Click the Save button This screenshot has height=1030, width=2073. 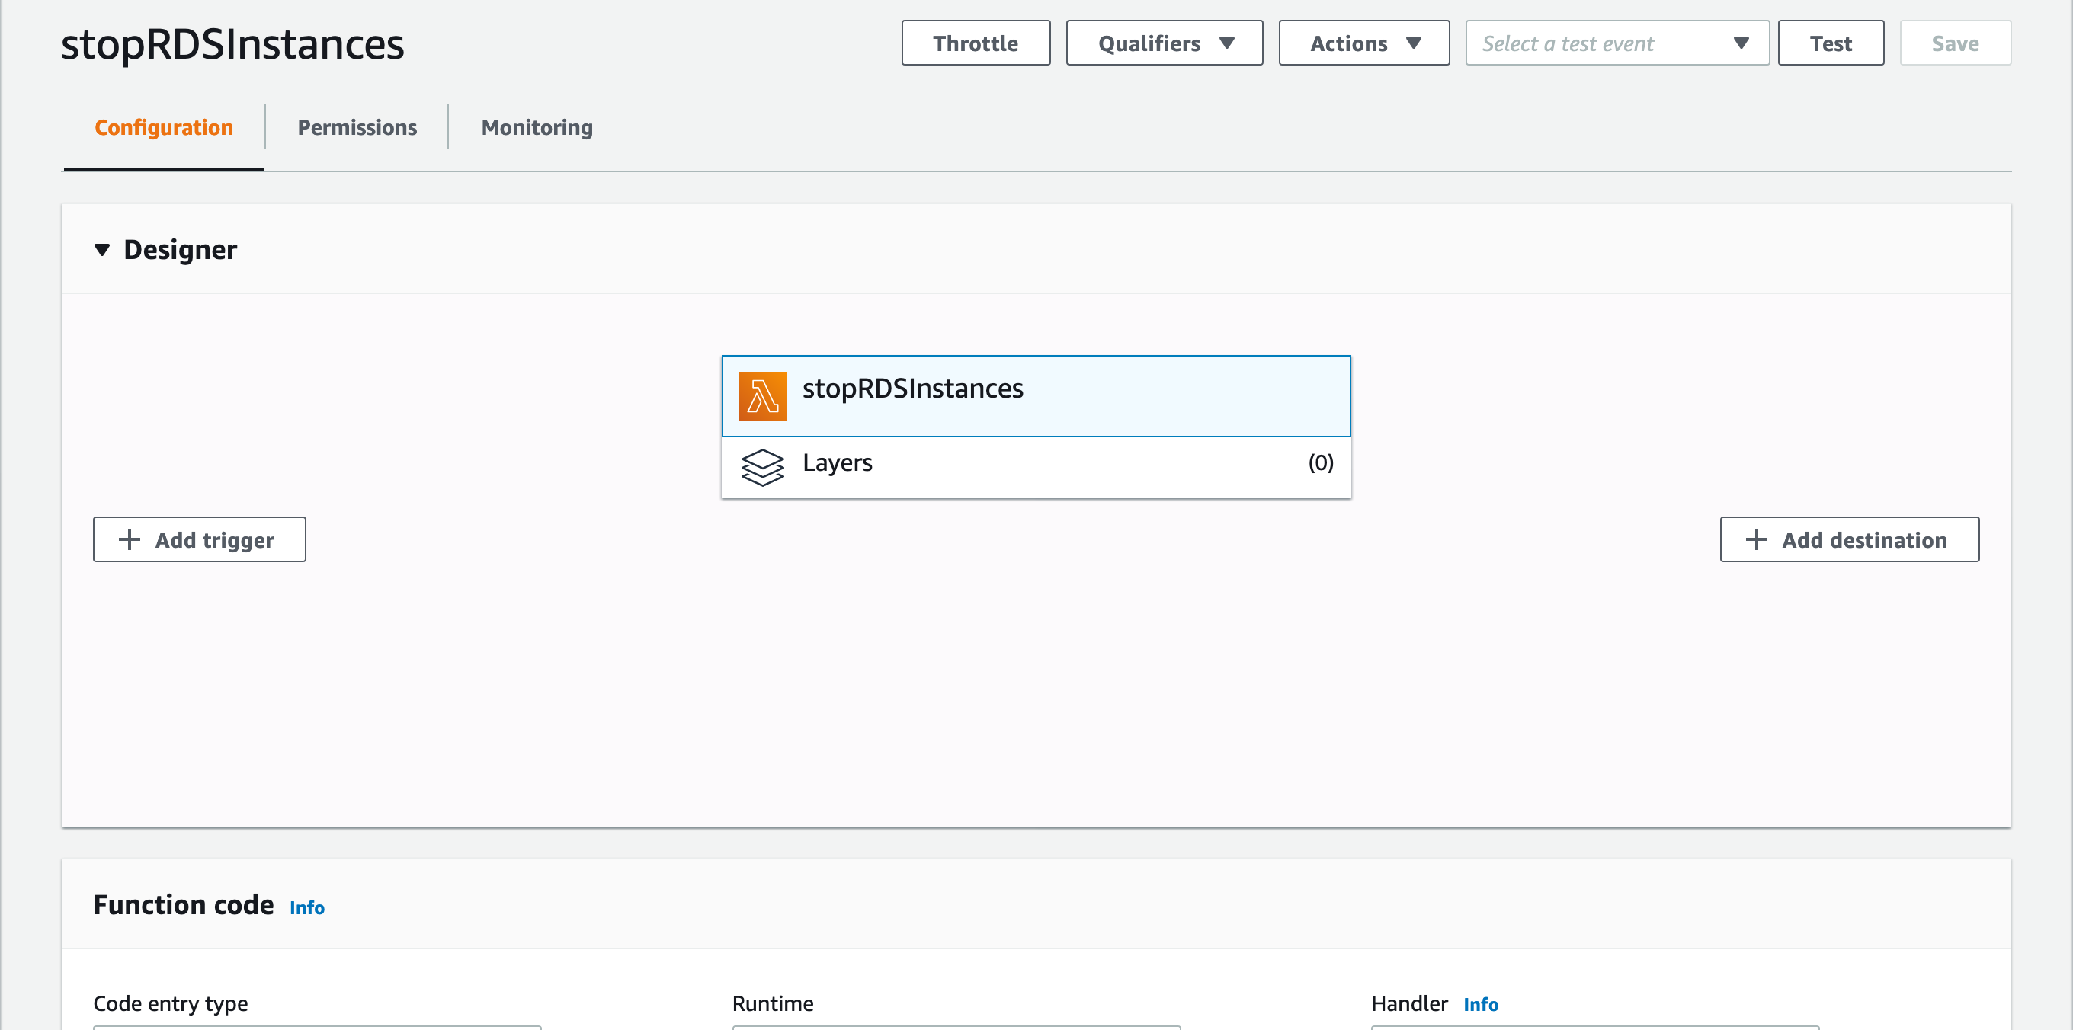tap(1955, 43)
